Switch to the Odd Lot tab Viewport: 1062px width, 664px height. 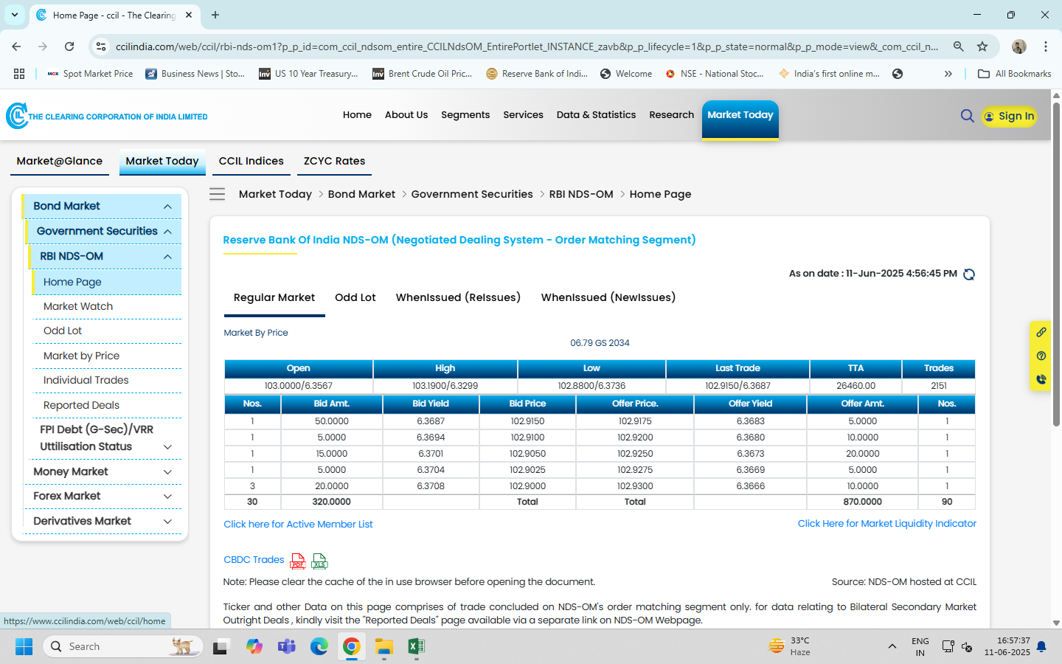tap(355, 297)
